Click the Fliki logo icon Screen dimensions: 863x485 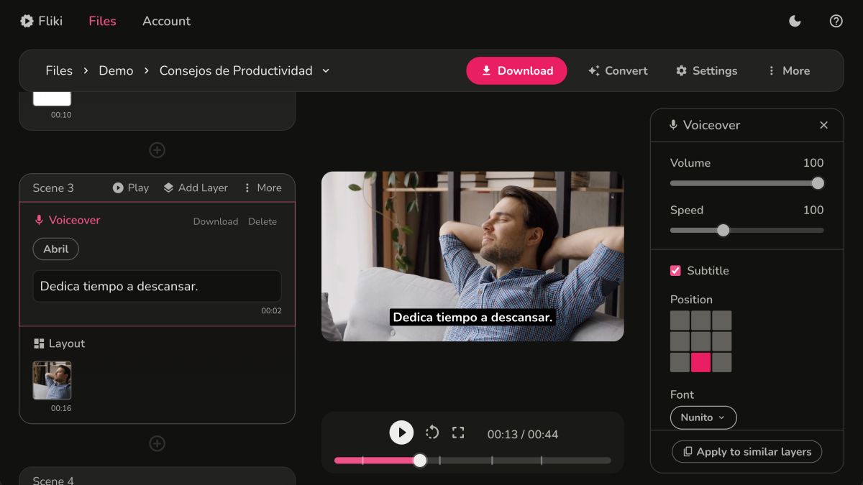tap(27, 21)
